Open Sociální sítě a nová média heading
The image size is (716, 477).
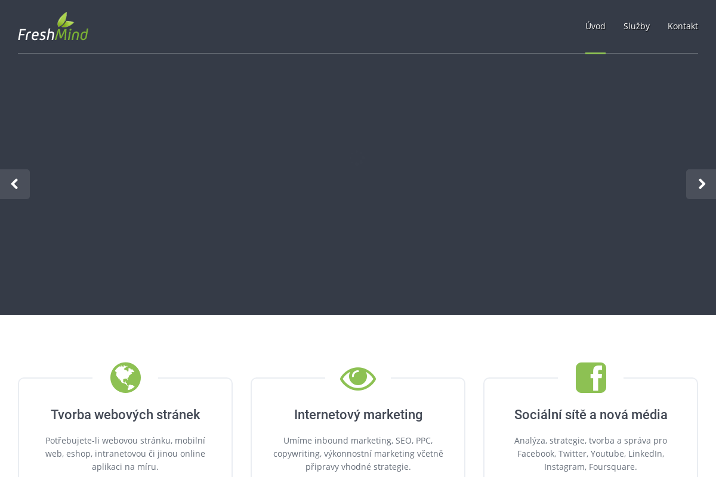coord(591,414)
